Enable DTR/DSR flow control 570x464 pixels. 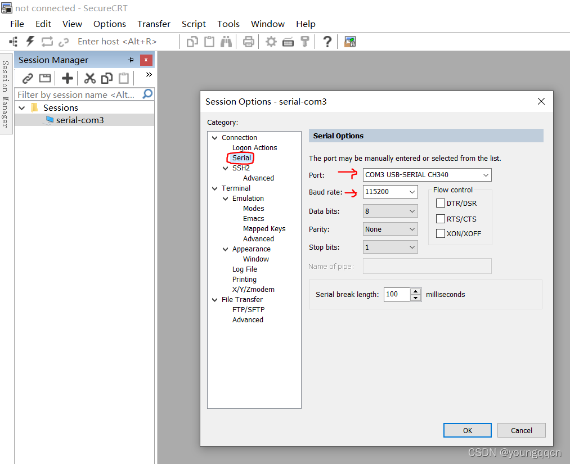point(440,203)
